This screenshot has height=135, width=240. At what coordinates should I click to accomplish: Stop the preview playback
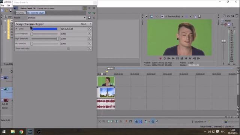181,58
